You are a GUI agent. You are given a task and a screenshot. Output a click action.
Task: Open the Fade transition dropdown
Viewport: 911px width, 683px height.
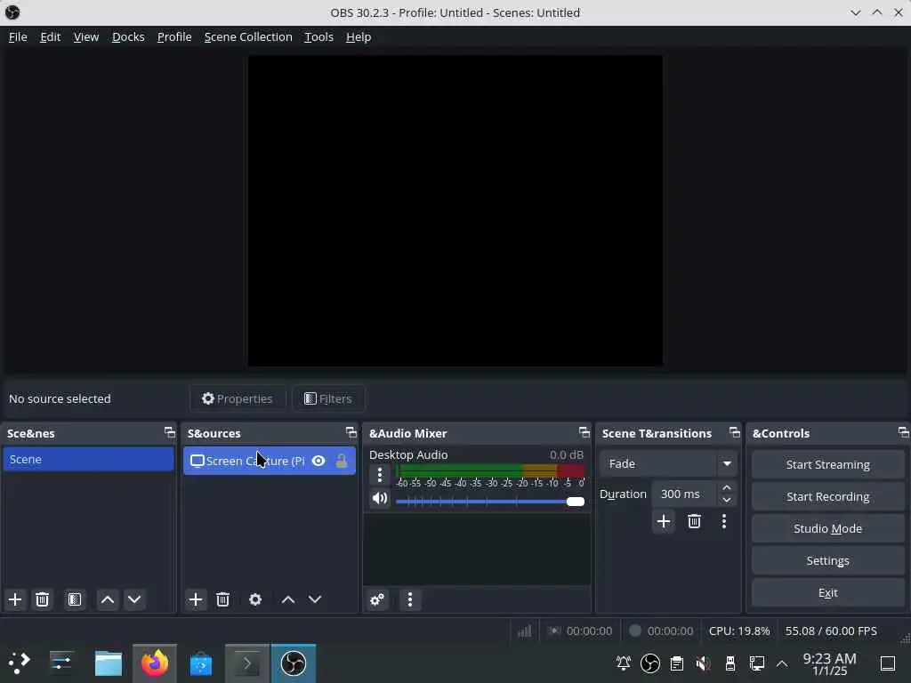coord(668,463)
